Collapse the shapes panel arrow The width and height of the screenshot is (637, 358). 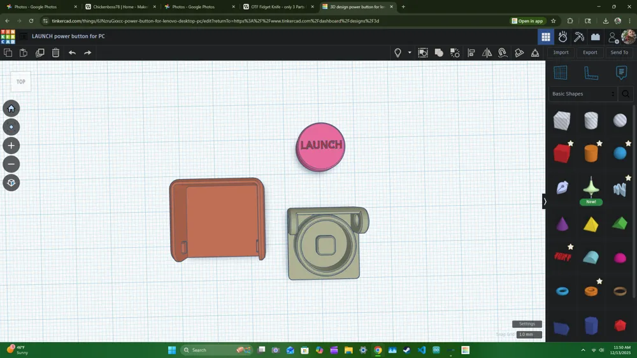coord(545,201)
